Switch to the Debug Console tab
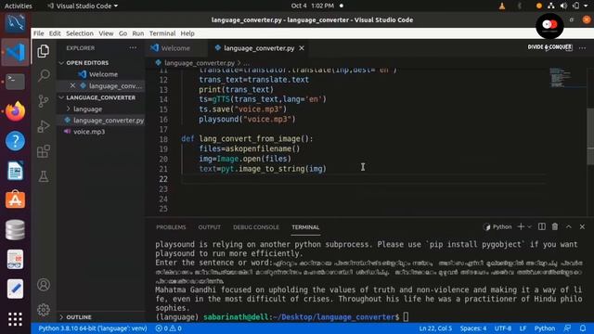The image size is (594, 334). [x=256, y=226]
